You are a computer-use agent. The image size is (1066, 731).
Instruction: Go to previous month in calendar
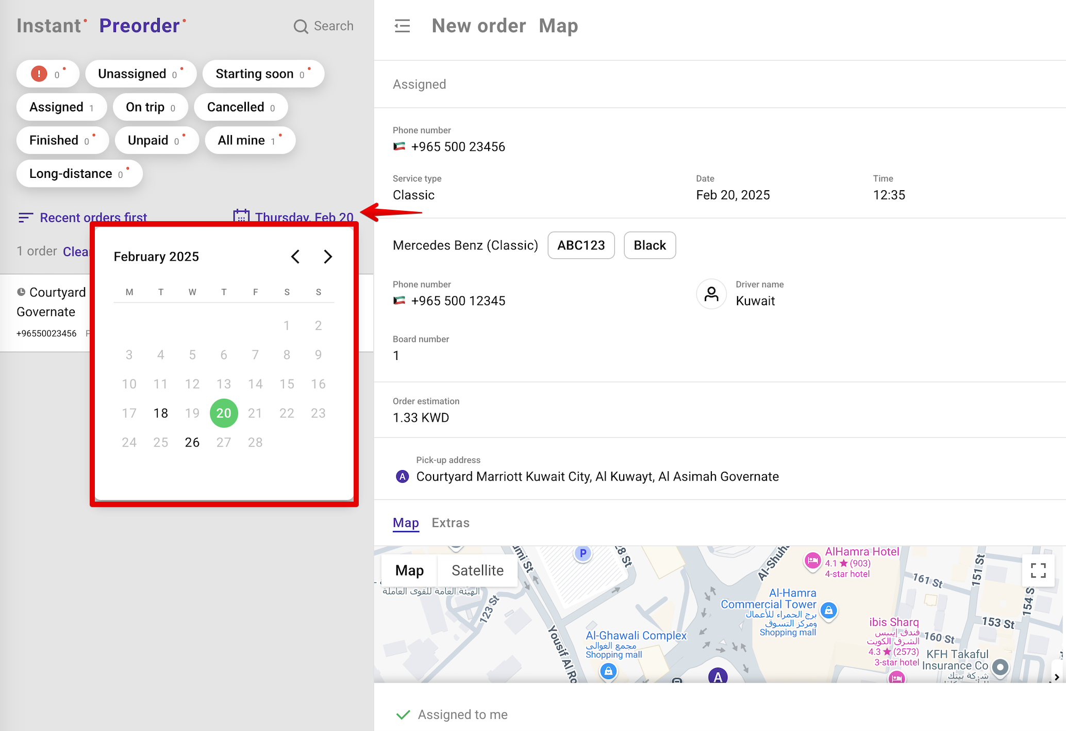[295, 257]
